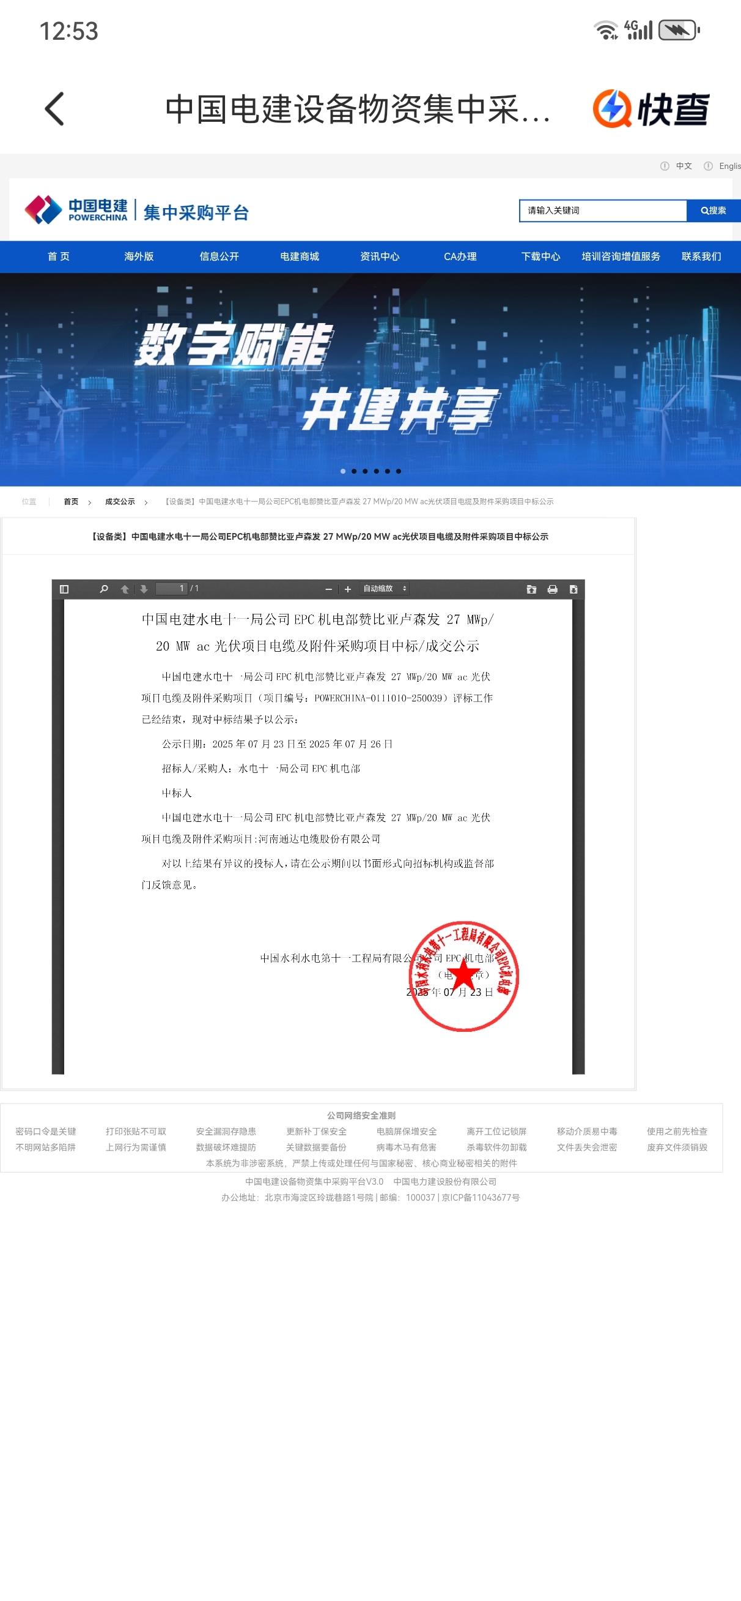Tap the 快查 quick-check logo
This screenshot has height=1601, width=741.
click(x=651, y=109)
